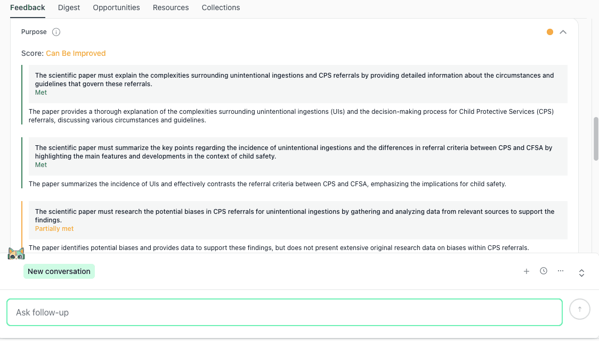Viewport: 599px width, 341px height.
Task: Click the 'Purpose' section heading
Action: 34,32
